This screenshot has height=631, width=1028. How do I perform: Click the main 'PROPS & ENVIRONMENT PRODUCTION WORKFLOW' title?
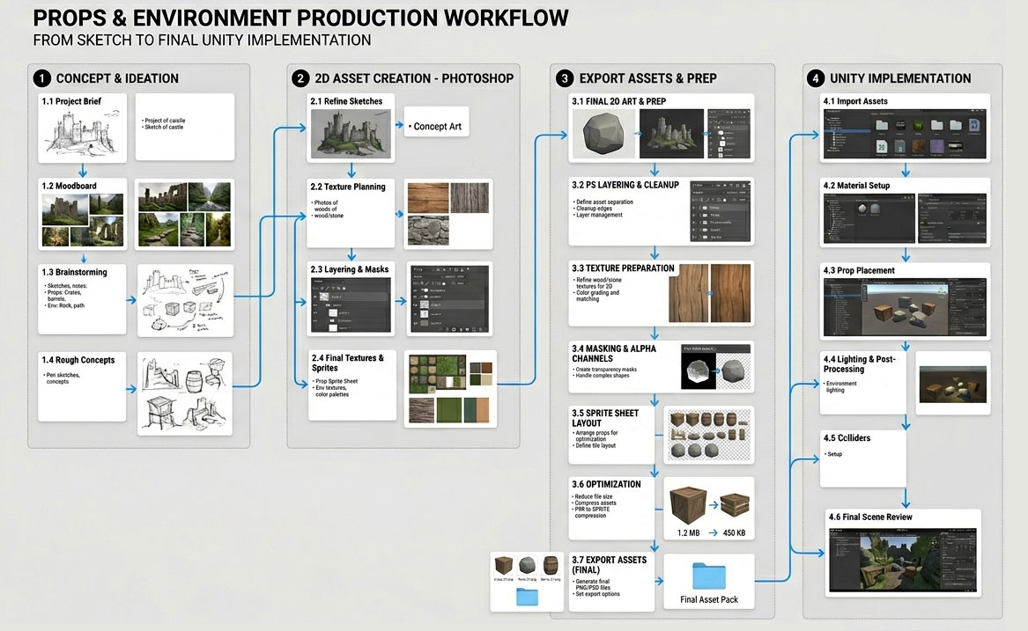point(301,18)
